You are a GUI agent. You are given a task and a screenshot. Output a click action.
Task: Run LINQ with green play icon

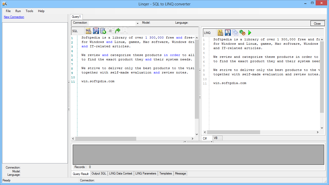250,33
